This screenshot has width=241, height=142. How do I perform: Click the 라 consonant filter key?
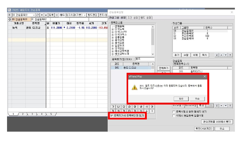[129, 107]
